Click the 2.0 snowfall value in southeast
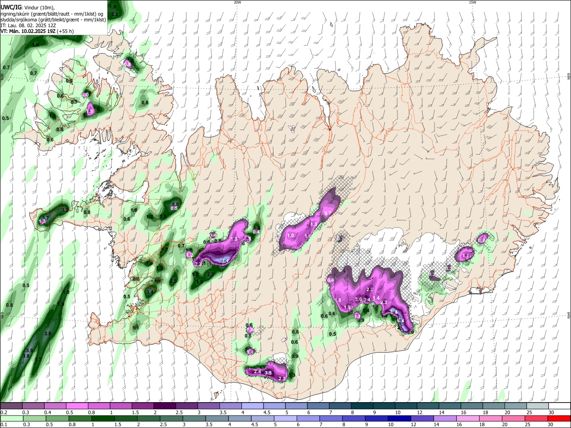 (358, 299)
